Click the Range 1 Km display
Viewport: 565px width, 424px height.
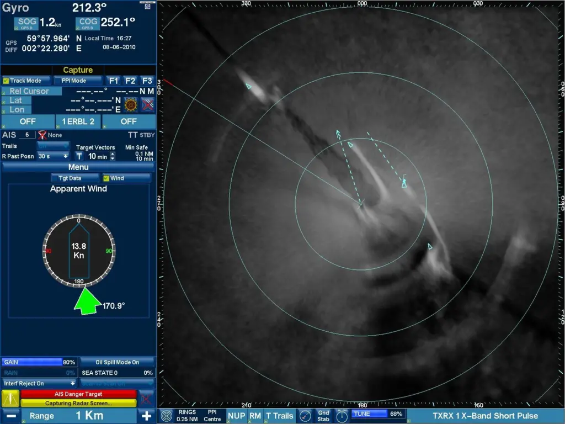tap(79, 416)
